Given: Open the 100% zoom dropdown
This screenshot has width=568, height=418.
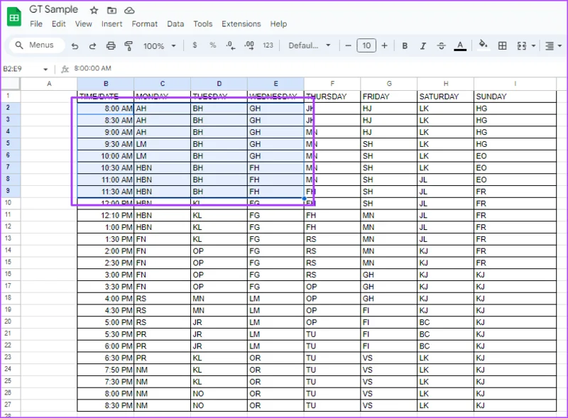Looking at the screenshot, I should pos(160,46).
